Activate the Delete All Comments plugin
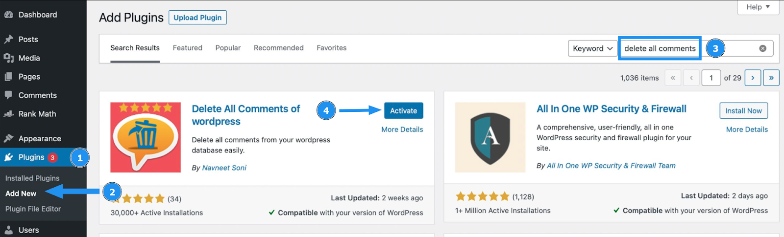 [x=403, y=110]
